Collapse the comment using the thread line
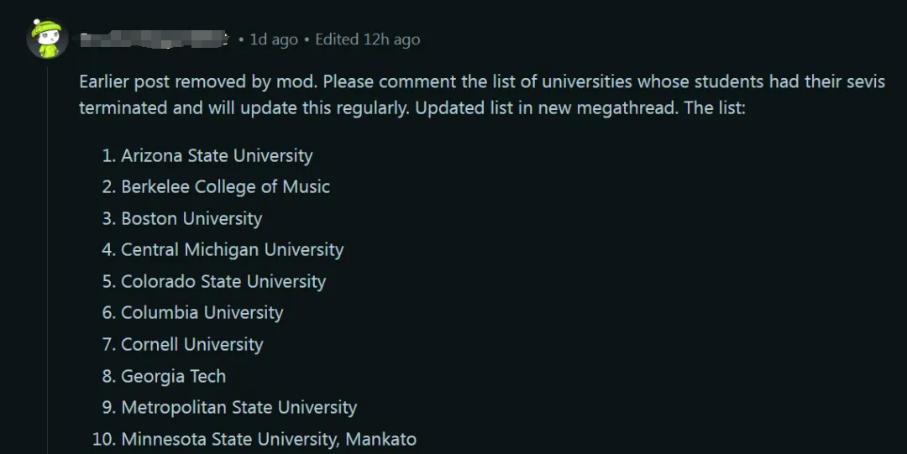The width and height of the screenshot is (907, 454). (47, 260)
